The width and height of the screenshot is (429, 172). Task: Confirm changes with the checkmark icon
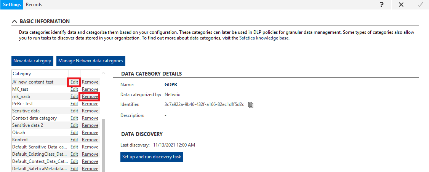tap(420, 5)
